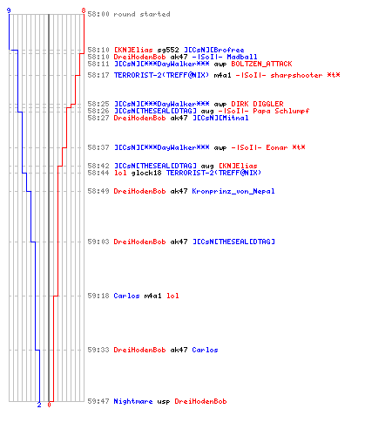Click Kronprinz_von_Nepal victim name
The image size is (392, 436).
click(x=233, y=191)
